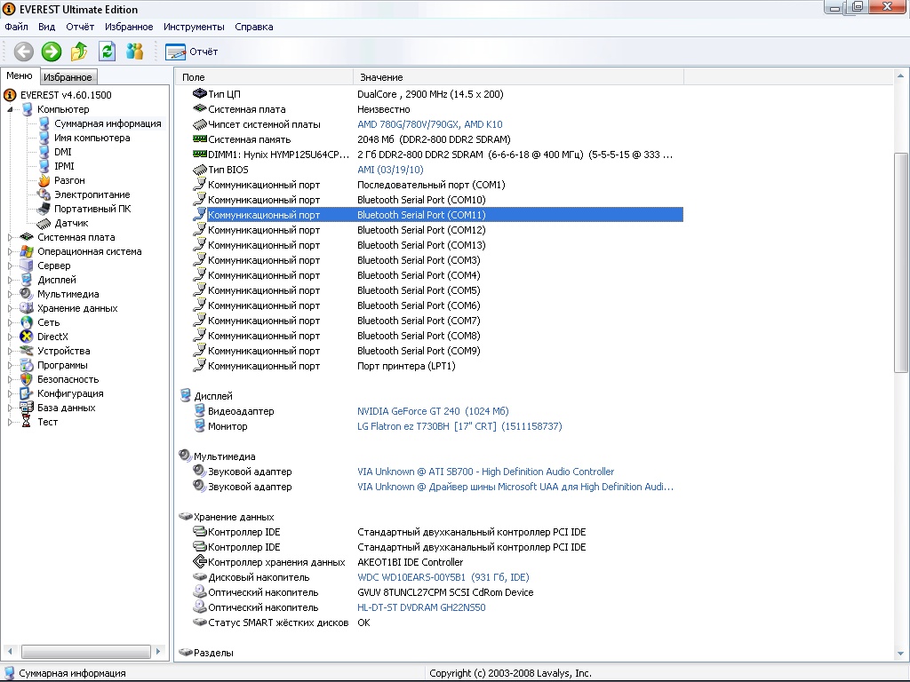Click the Разгон flame icon
Screen dimensions: 910x682
[x=44, y=180]
